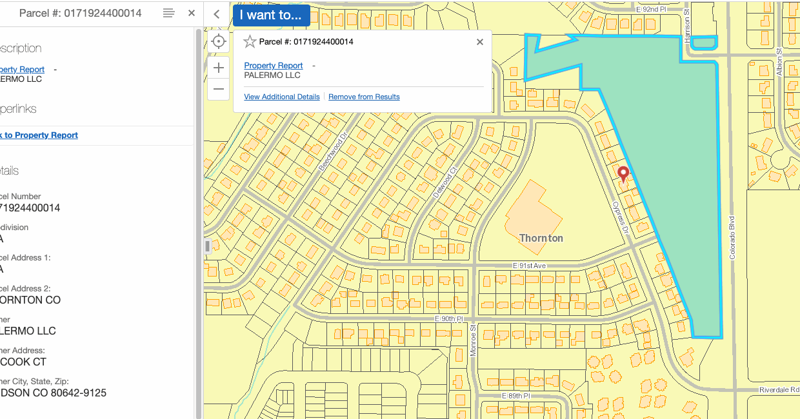Star the parcel in the popup
Screen dimensions: 800x419
click(x=250, y=42)
